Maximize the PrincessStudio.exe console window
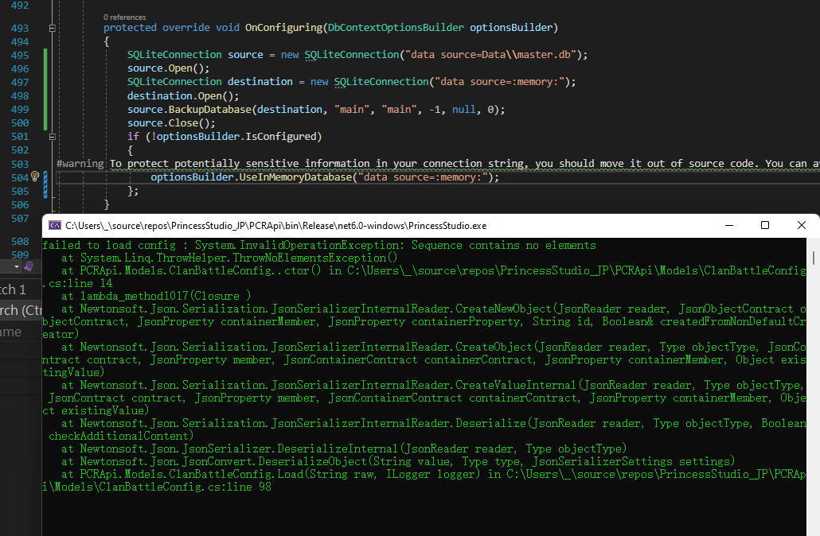The height and width of the screenshot is (536, 820). [x=764, y=225]
